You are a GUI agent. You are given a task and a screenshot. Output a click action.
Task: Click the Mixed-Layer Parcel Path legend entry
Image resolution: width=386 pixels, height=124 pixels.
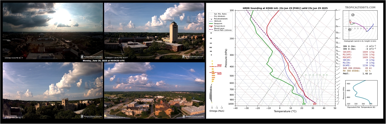click(219, 29)
